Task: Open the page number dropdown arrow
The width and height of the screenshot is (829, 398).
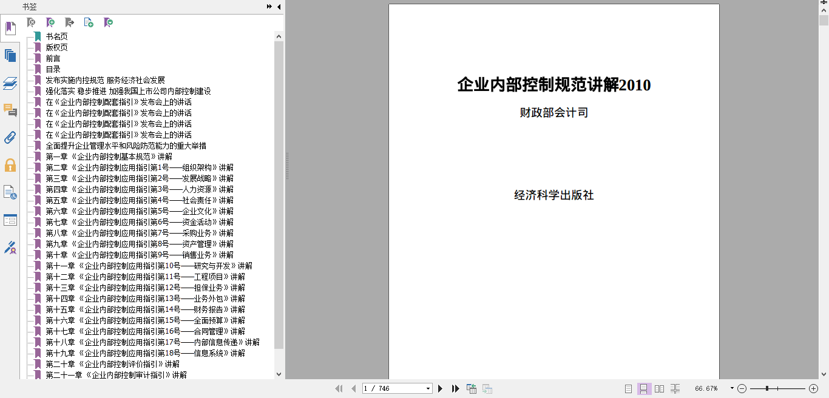Action: [428, 389]
